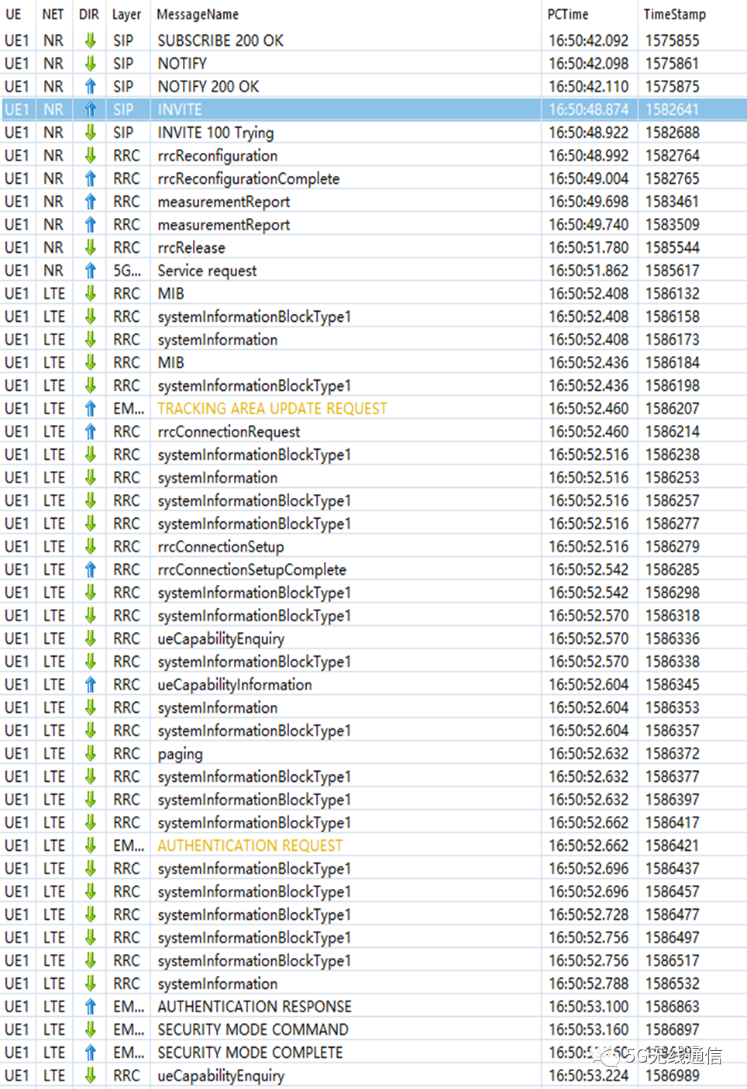Screen dimensions: 747x1089
Task: Click the timestamp 1582641 cell
Action: pyautogui.click(x=672, y=109)
